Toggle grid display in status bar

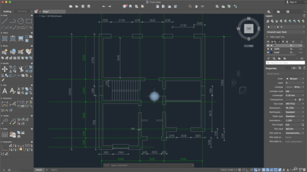tap(239, 170)
